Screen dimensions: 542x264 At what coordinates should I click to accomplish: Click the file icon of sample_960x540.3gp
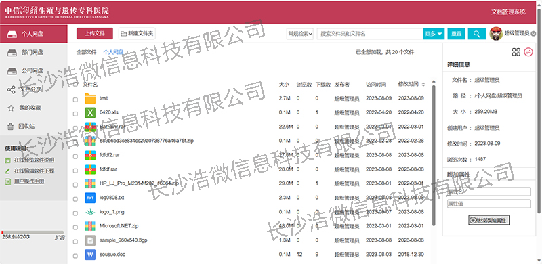tap(90, 240)
